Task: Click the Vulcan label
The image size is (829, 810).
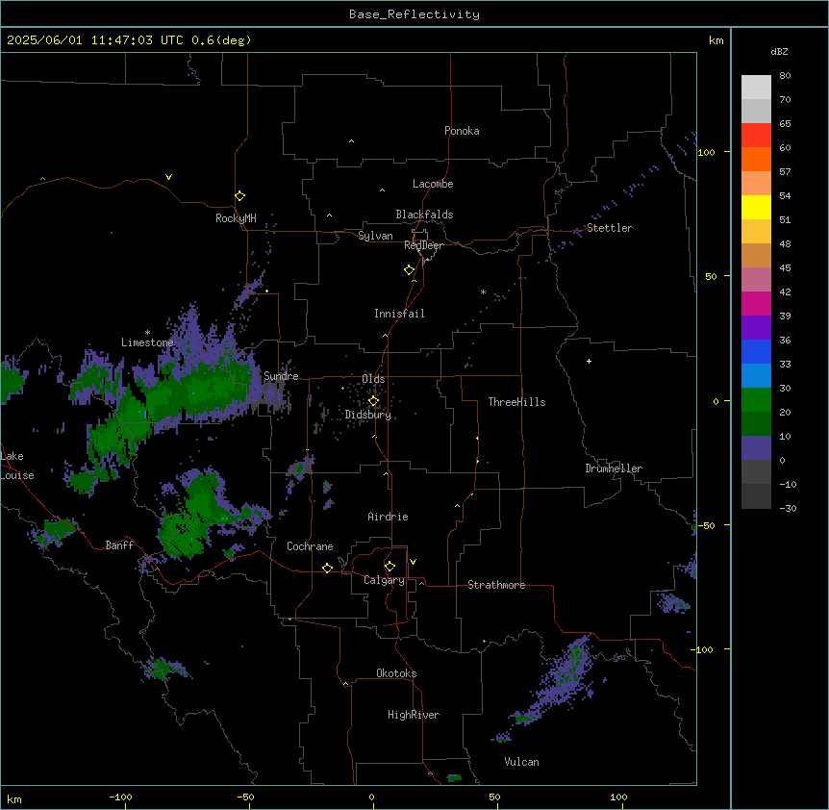Action: pos(521,762)
